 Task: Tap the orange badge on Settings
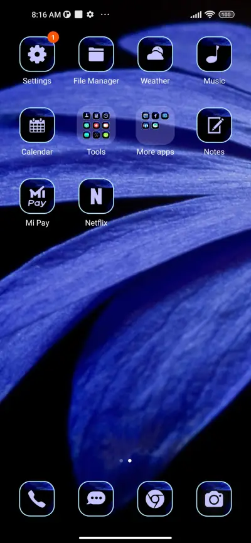tap(53, 37)
